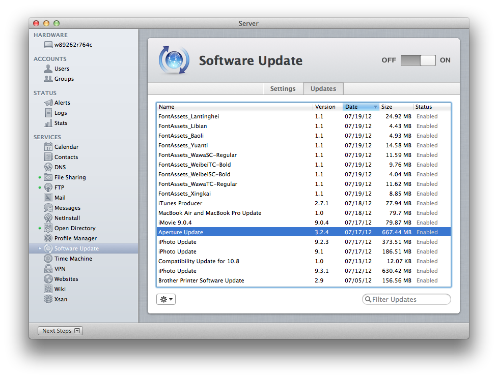
Task: Open the Stats bar chart icon
Action: (48, 123)
